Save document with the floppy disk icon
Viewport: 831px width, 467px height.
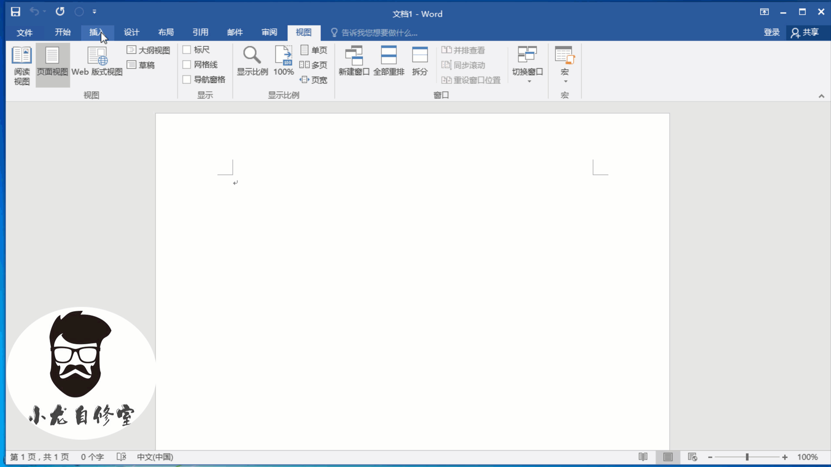click(16, 12)
